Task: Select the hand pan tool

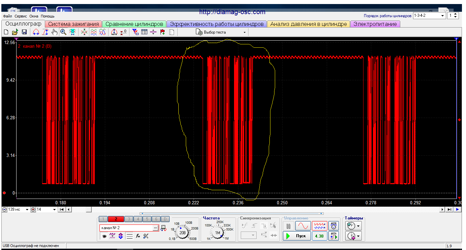Action: click(54, 32)
